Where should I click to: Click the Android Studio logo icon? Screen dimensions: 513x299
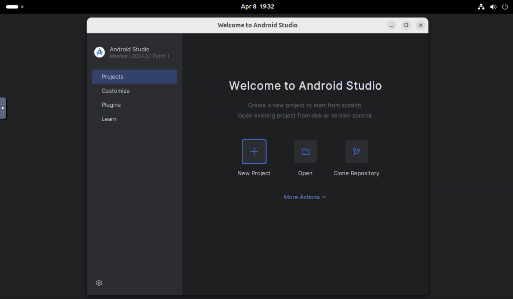99,52
